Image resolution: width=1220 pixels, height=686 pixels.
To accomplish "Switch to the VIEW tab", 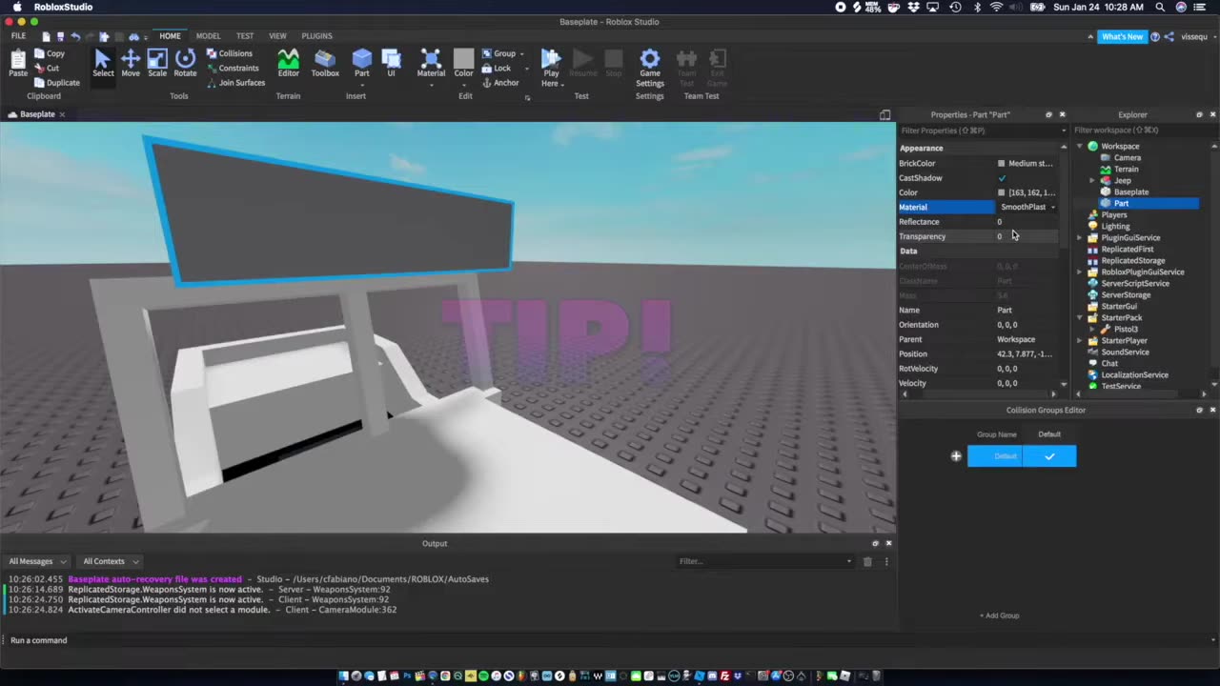I will [x=277, y=36].
